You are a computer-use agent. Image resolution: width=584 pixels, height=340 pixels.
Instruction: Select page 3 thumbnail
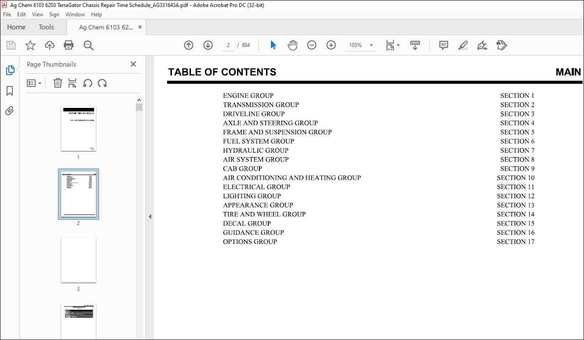pos(78,260)
